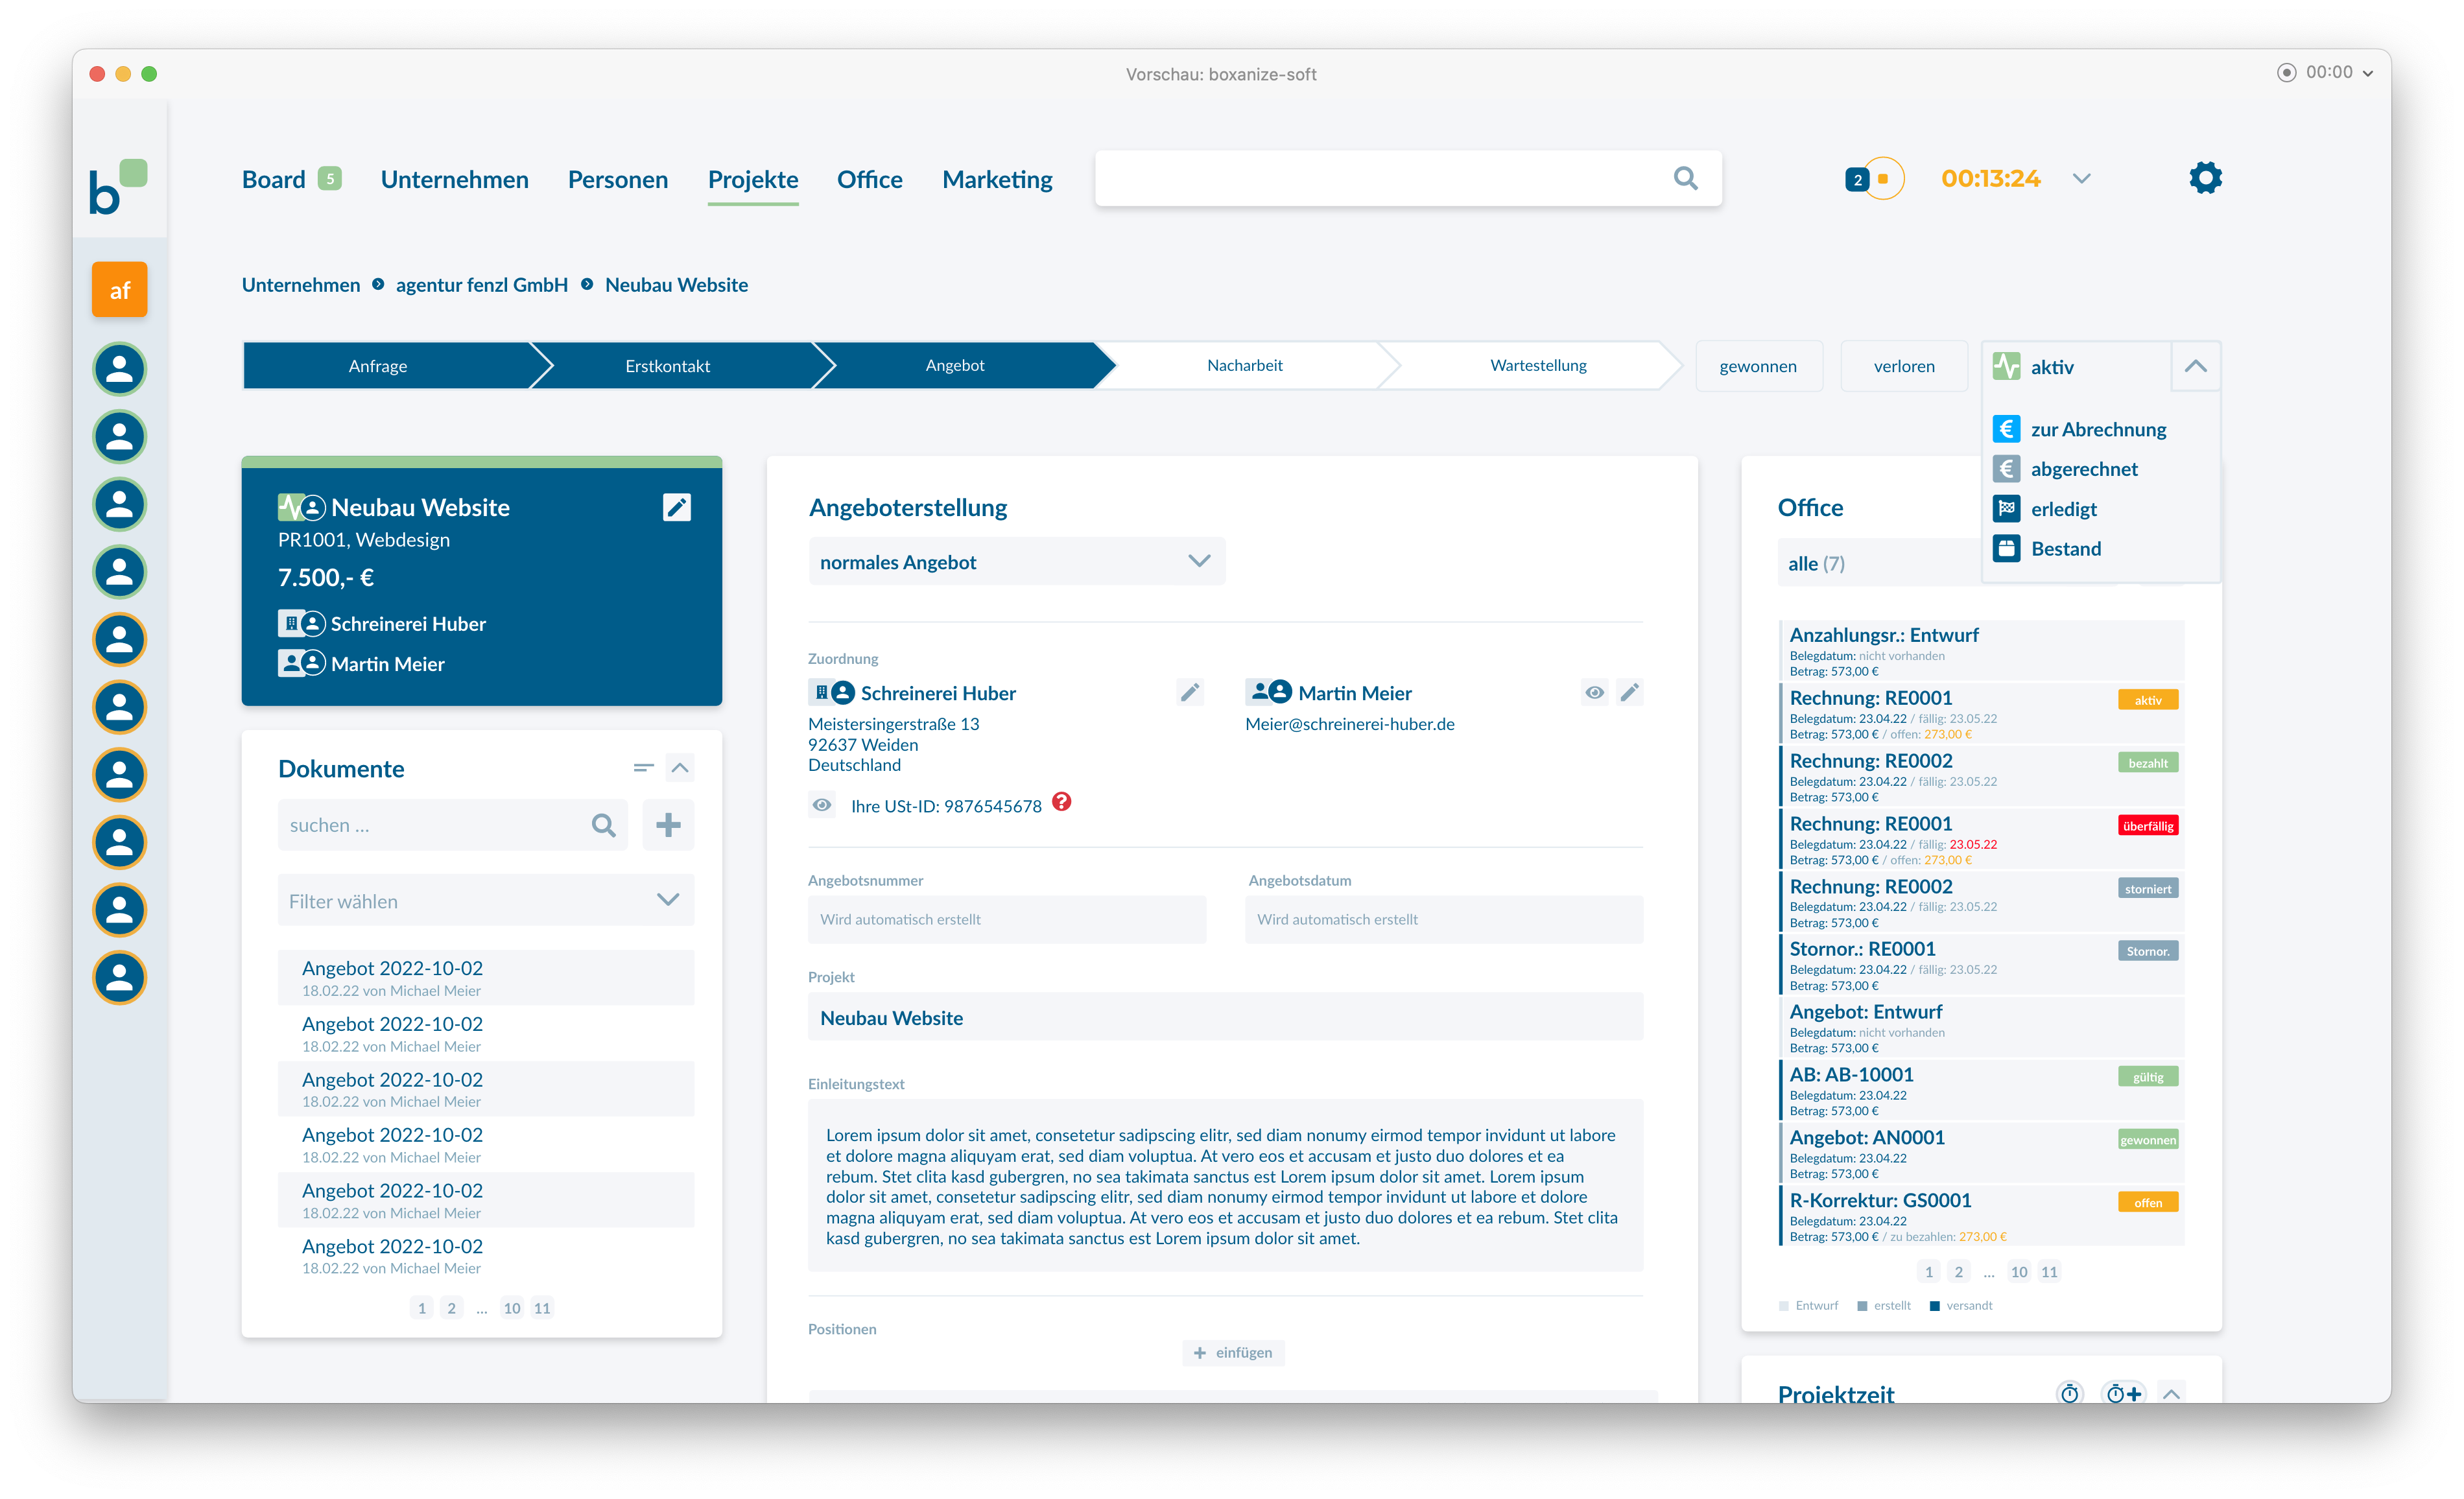2464x1499 pixels.
Task: Click the magnifier in the top search bar
Action: point(1686,179)
